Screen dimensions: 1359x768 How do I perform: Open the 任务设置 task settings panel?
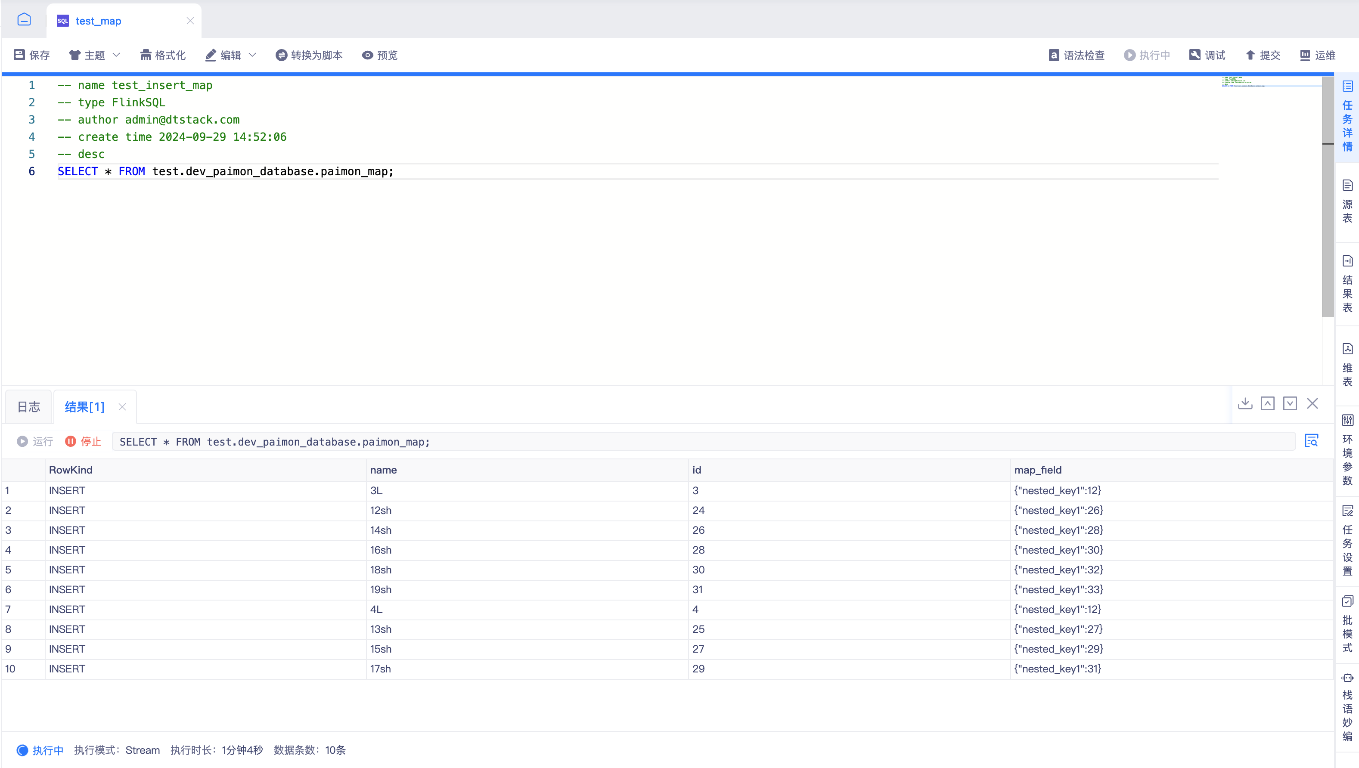pos(1347,541)
